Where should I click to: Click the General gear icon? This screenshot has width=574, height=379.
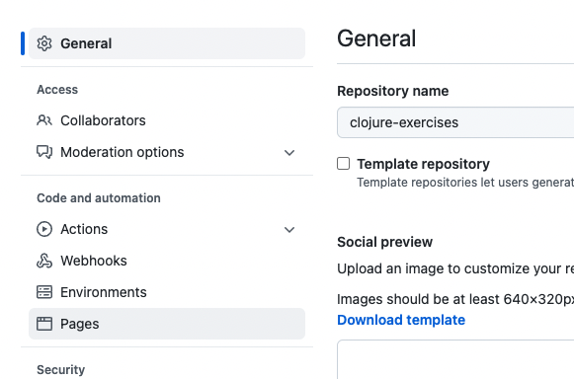coord(44,43)
